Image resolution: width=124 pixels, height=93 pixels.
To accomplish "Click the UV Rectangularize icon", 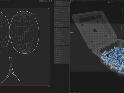I will point(55,37).
